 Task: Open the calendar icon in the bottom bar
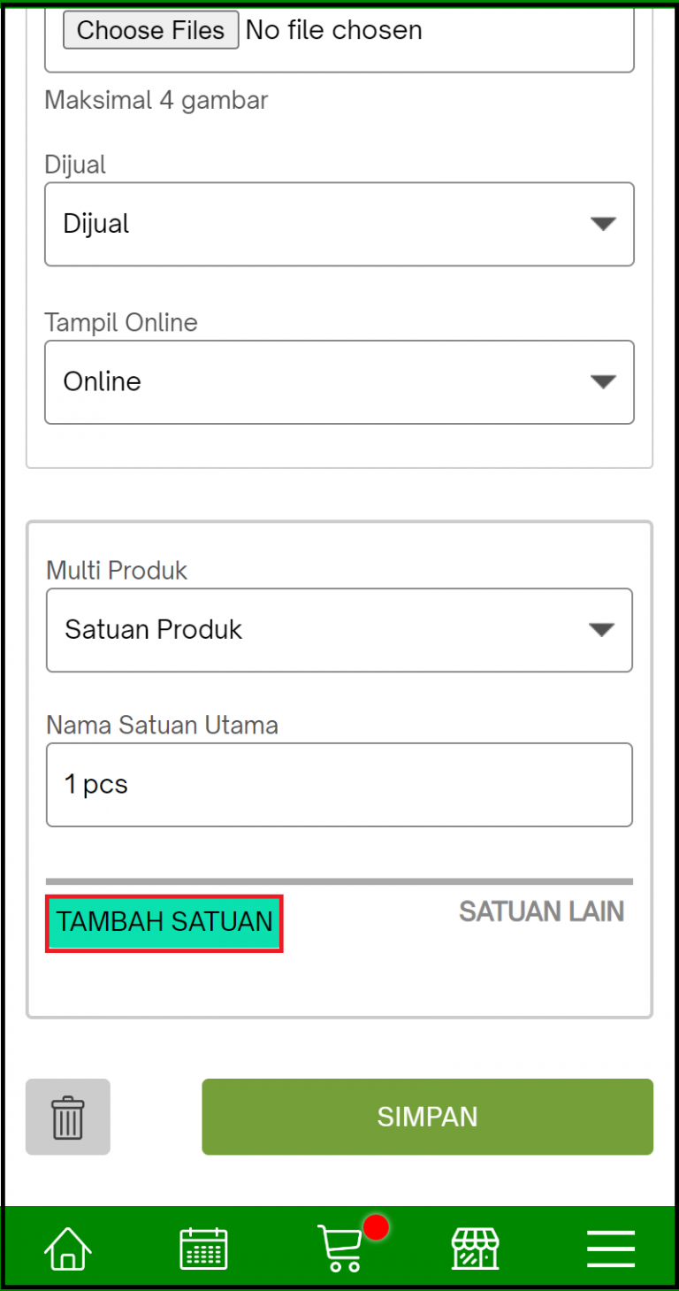coord(203,1247)
